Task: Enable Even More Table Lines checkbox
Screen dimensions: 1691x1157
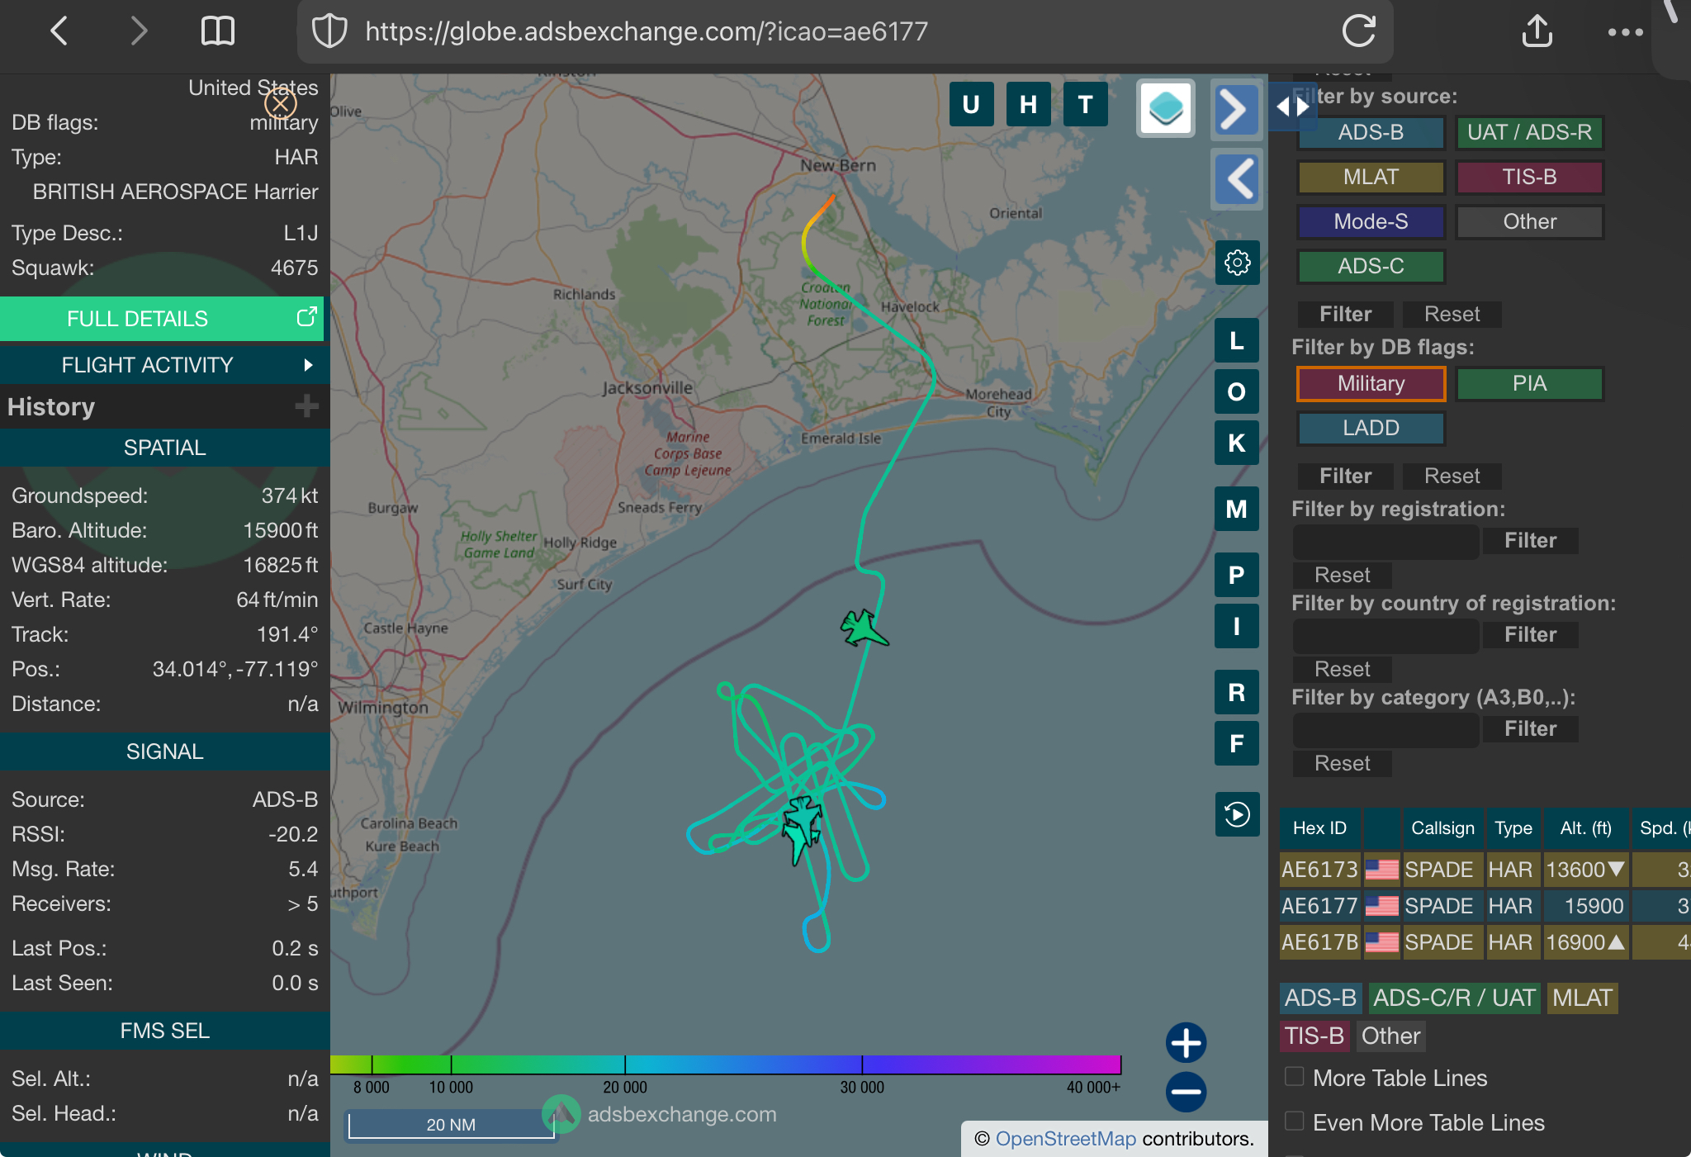Action: coord(1295,1121)
